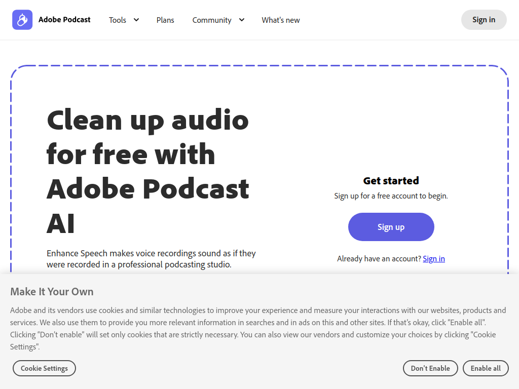Click the Adobe Podcast logo icon
Viewport: 519px width, 389px height.
click(22, 20)
